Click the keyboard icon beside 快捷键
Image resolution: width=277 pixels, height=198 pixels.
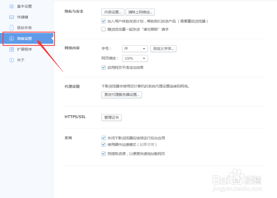11,17
